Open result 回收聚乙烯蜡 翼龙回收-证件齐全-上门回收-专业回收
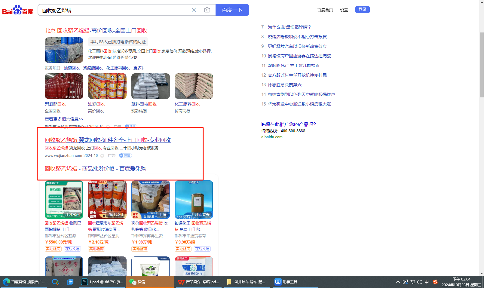484x288 pixels. click(108, 140)
